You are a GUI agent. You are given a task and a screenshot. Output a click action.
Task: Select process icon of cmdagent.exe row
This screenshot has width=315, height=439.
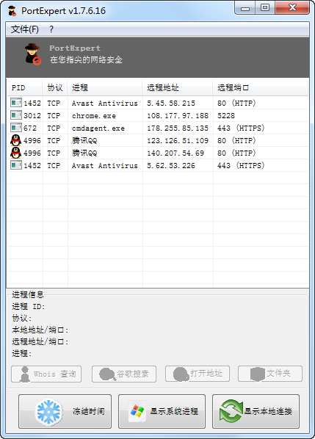point(16,128)
